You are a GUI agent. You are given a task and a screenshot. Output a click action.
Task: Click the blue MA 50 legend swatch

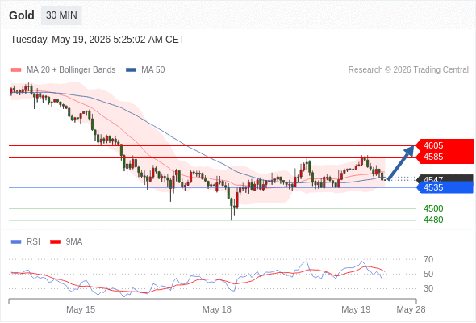[x=131, y=70]
